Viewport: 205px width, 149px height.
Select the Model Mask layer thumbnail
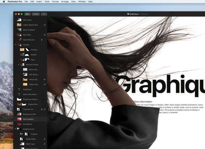tap(22, 139)
